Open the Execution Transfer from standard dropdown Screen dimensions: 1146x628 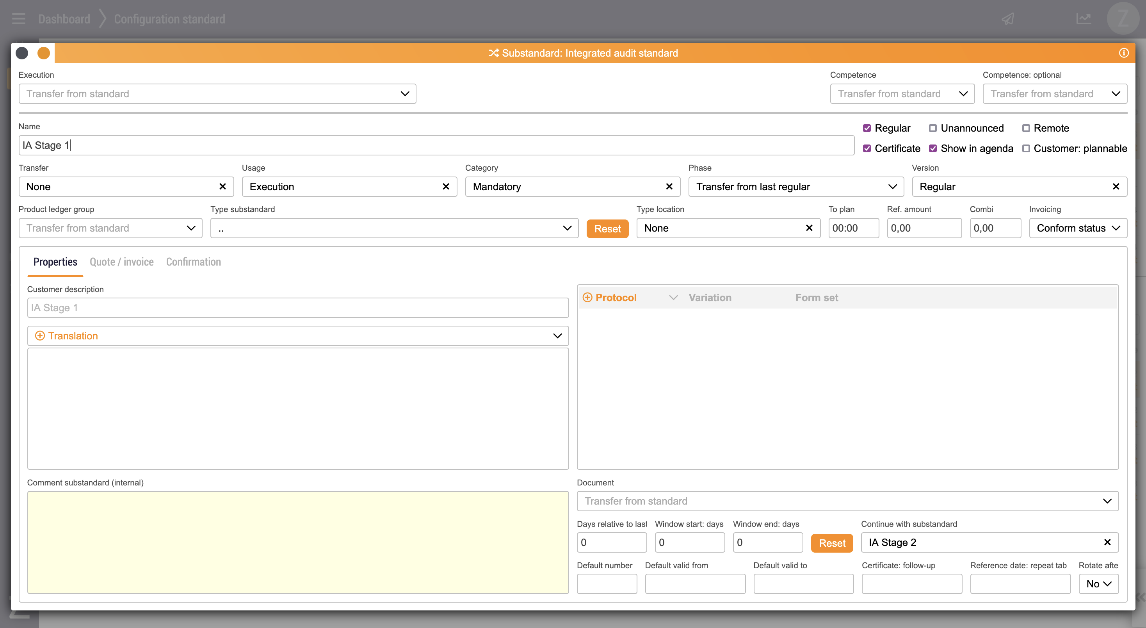217,93
